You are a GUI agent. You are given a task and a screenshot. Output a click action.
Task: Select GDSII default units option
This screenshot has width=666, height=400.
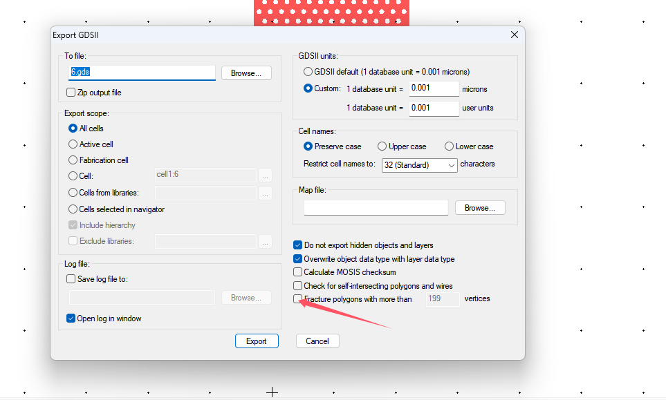[x=308, y=71]
